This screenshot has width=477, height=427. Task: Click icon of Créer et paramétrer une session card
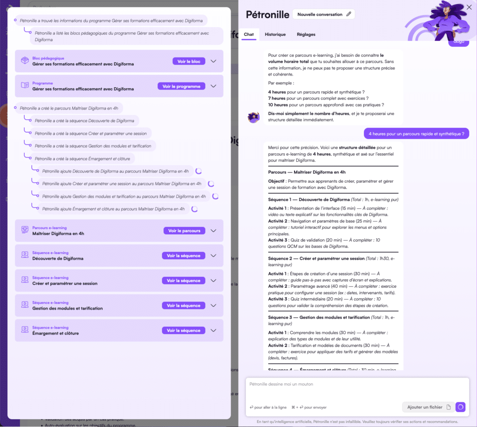[x=25, y=280]
